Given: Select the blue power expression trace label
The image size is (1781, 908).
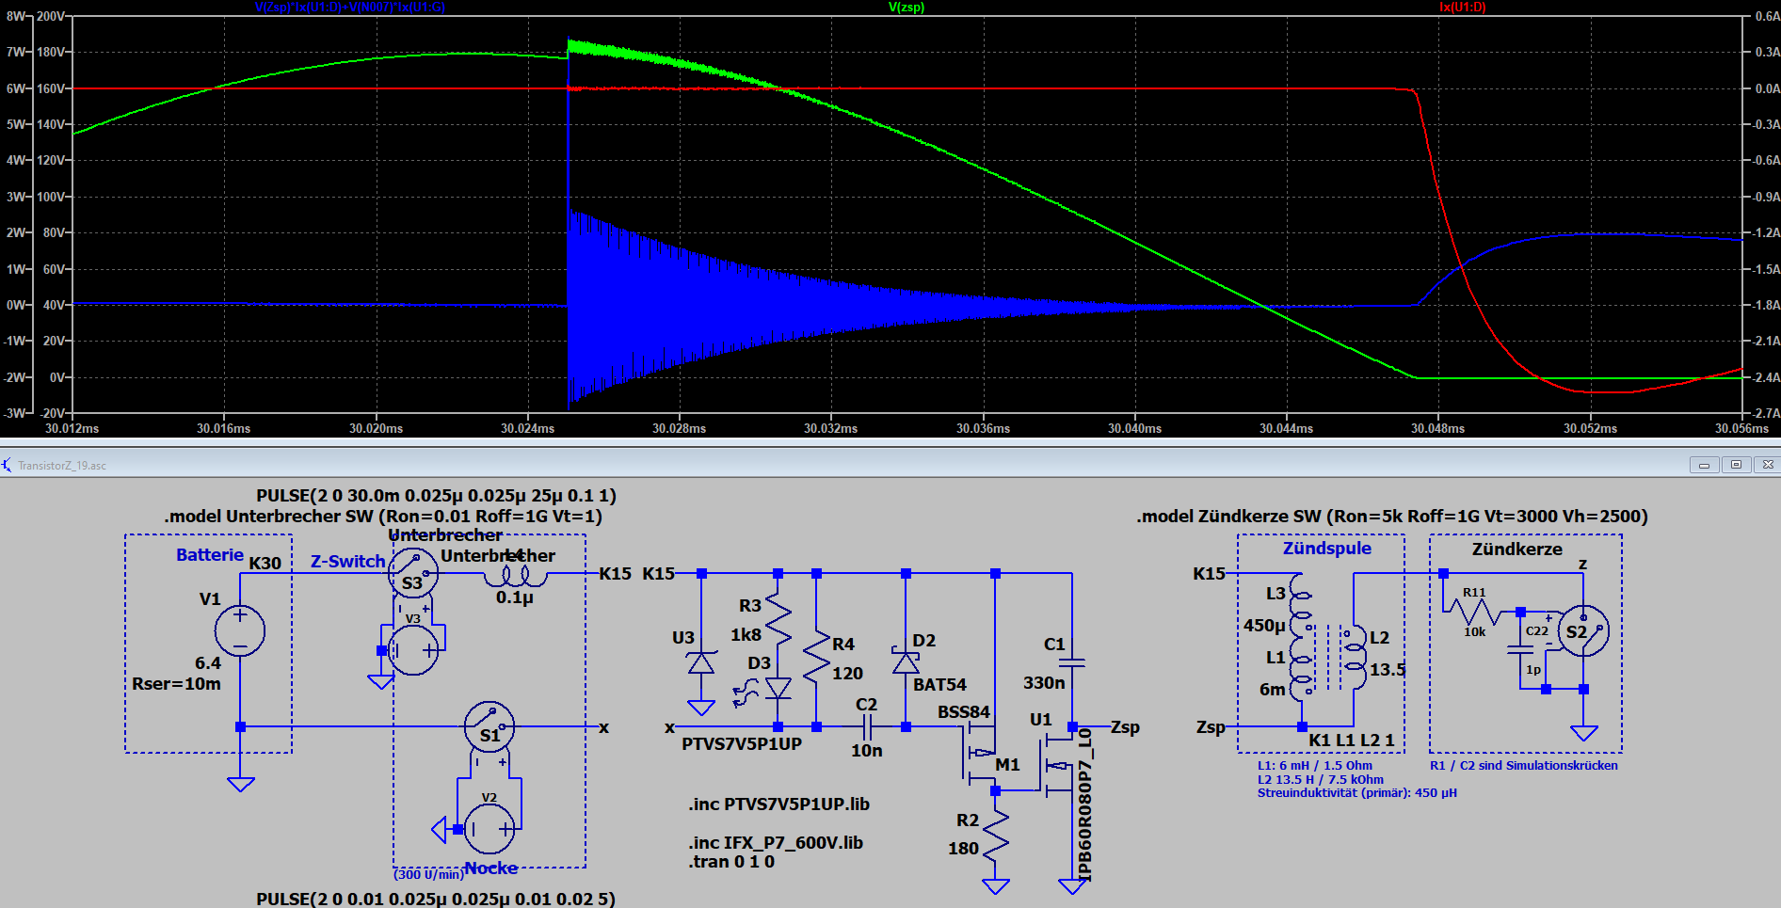Looking at the screenshot, I should (x=349, y=8).
